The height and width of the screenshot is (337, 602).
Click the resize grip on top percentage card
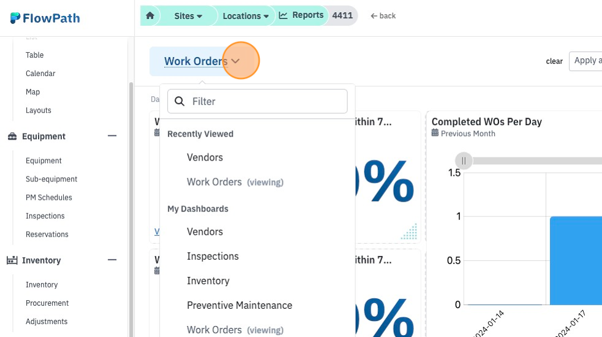click(409, 232)
